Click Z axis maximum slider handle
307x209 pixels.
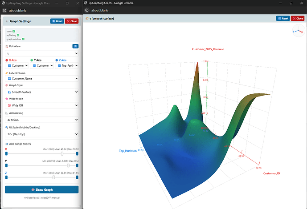(x=78, y=177)
